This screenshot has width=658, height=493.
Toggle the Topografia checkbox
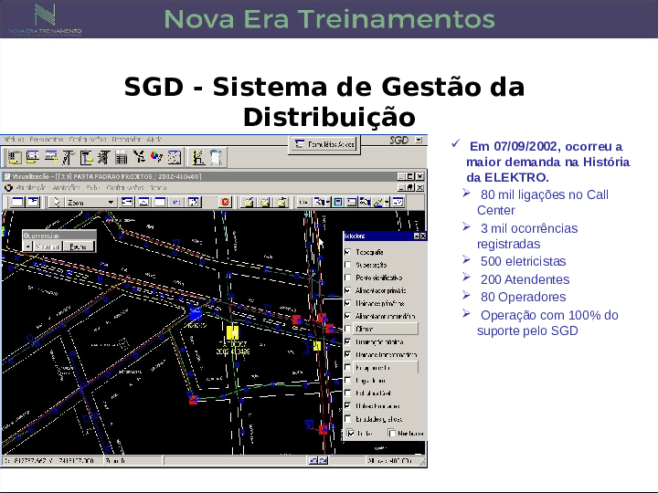[x=347, y=252]
